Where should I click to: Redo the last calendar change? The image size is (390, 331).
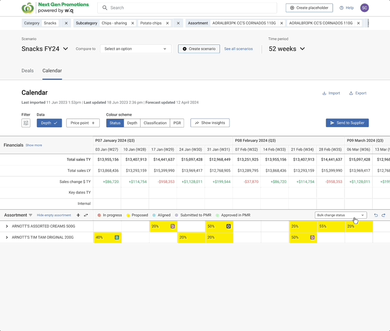384,215
